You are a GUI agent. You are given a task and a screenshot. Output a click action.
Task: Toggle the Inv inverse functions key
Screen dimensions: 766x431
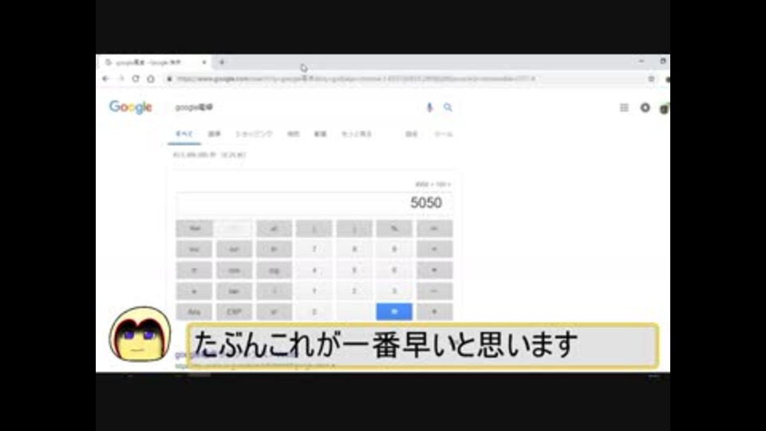[x=195, y=249]
